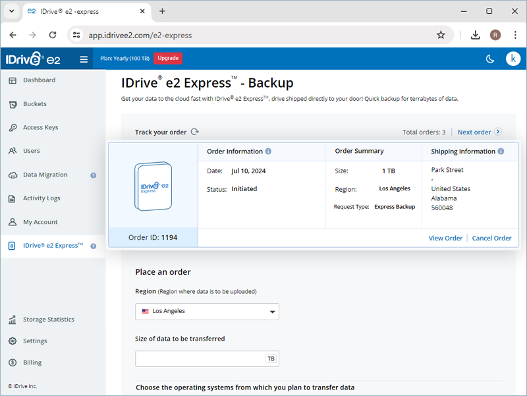Open help icon beside IDrive e2 Express

coord(94,246)
